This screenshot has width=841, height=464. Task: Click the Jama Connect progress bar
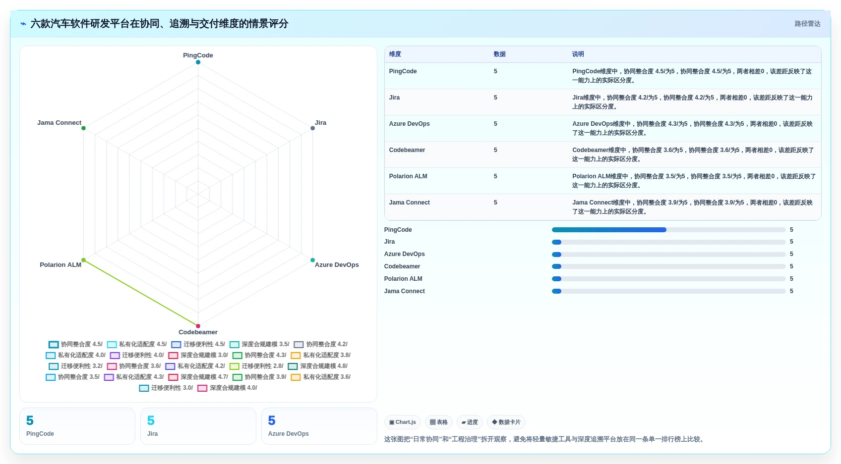pos(668,291)
